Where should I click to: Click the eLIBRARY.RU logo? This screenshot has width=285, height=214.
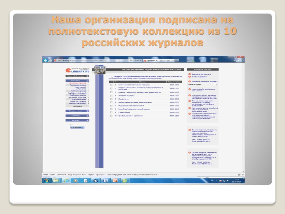point(77,70)
